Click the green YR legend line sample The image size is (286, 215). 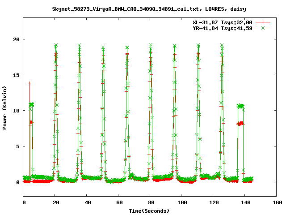263,28
